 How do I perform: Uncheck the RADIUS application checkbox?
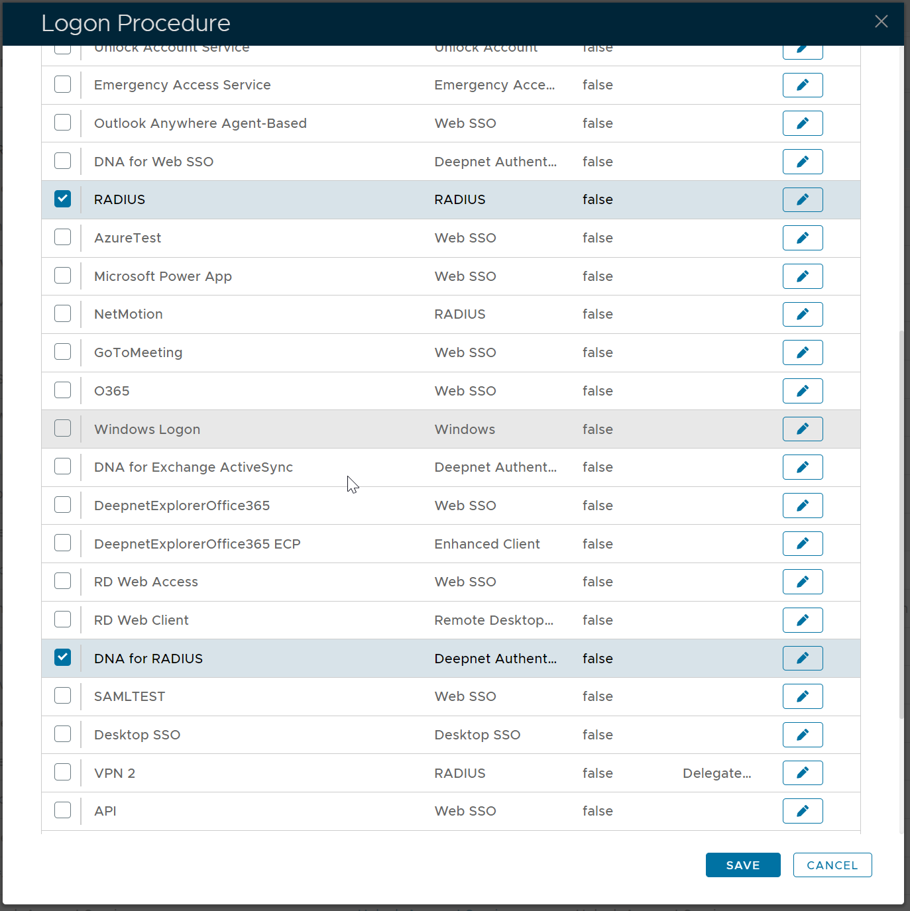(63, 199)
